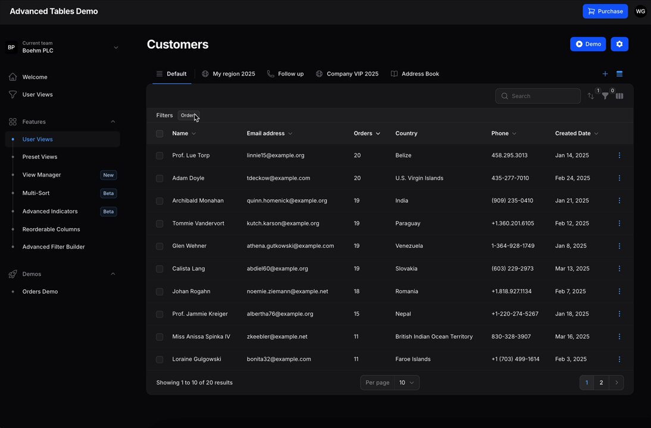
Task: Select all rows header checkbox
Action: [x=159, y=134]
